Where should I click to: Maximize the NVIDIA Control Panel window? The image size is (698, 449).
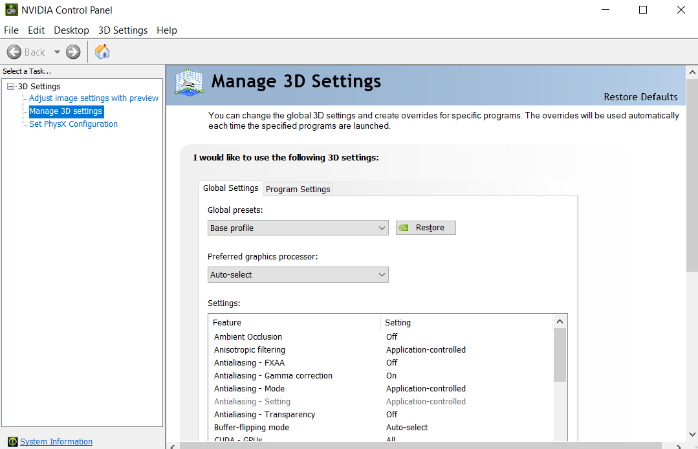point(643,10)
